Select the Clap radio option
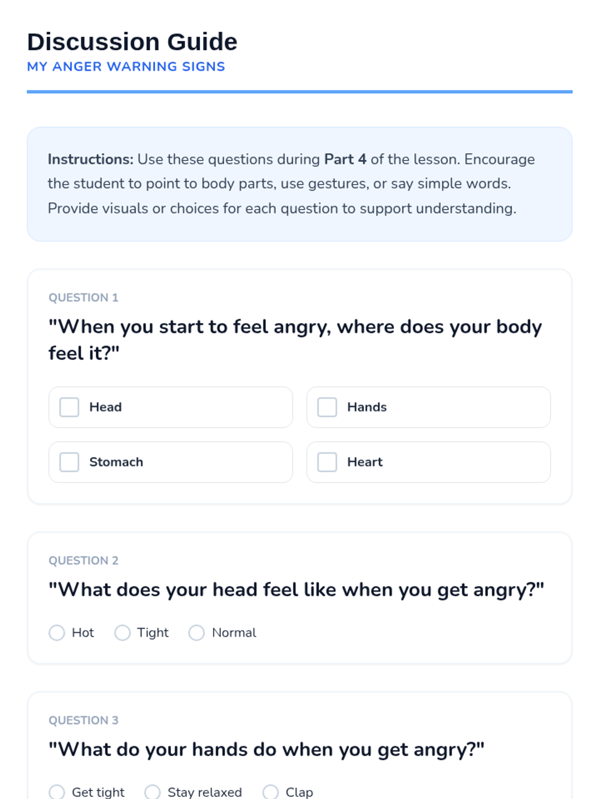 point(271,792)
